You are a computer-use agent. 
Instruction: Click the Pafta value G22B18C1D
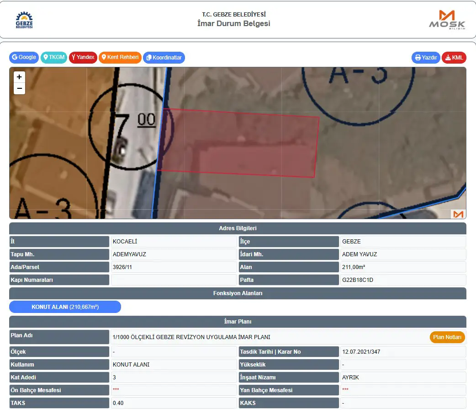pyautogui.click(x=358, y=280)
